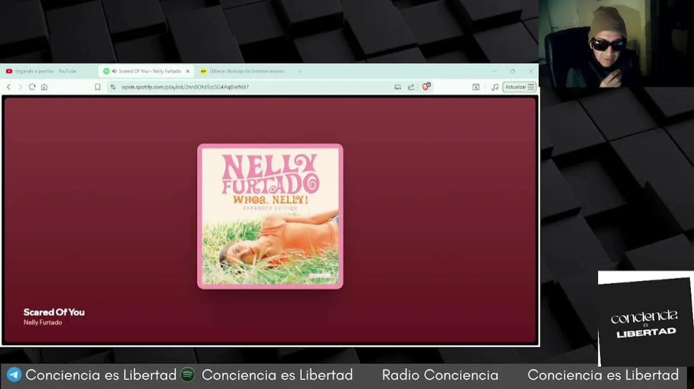Click the Actualizar update button
The height and width of the screenshot is (389, 694).
[x=515, y=87]
